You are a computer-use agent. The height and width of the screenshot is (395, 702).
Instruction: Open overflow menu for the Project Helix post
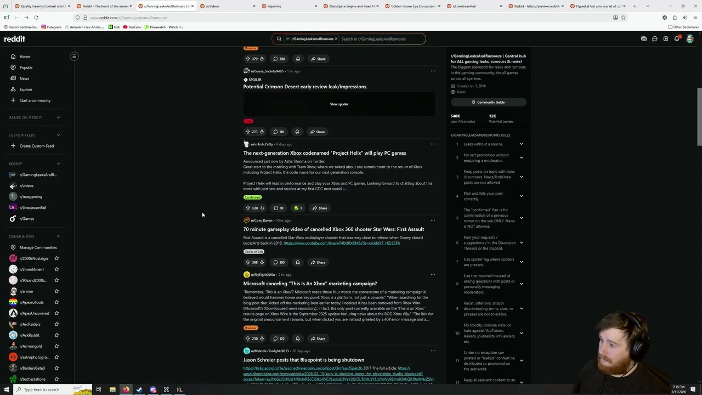tap(433, 144)
